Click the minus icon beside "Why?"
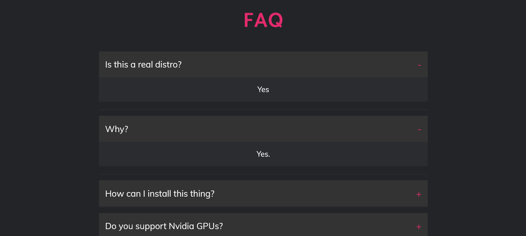Screen dimensions: 526x236 tap(419, 129)
